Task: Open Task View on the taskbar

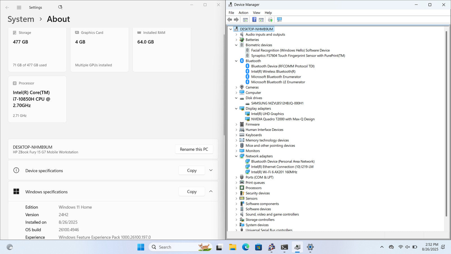Action: (x=219, y=247)
